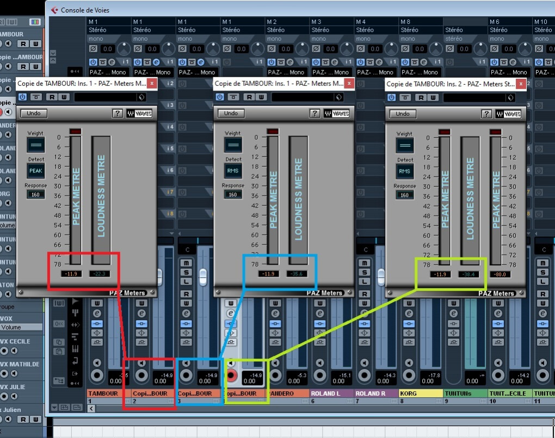555x438 pixels.
Task: Open Volume automation parameter on VOX track
Action: pyautogui.click(x=21, y=327)
